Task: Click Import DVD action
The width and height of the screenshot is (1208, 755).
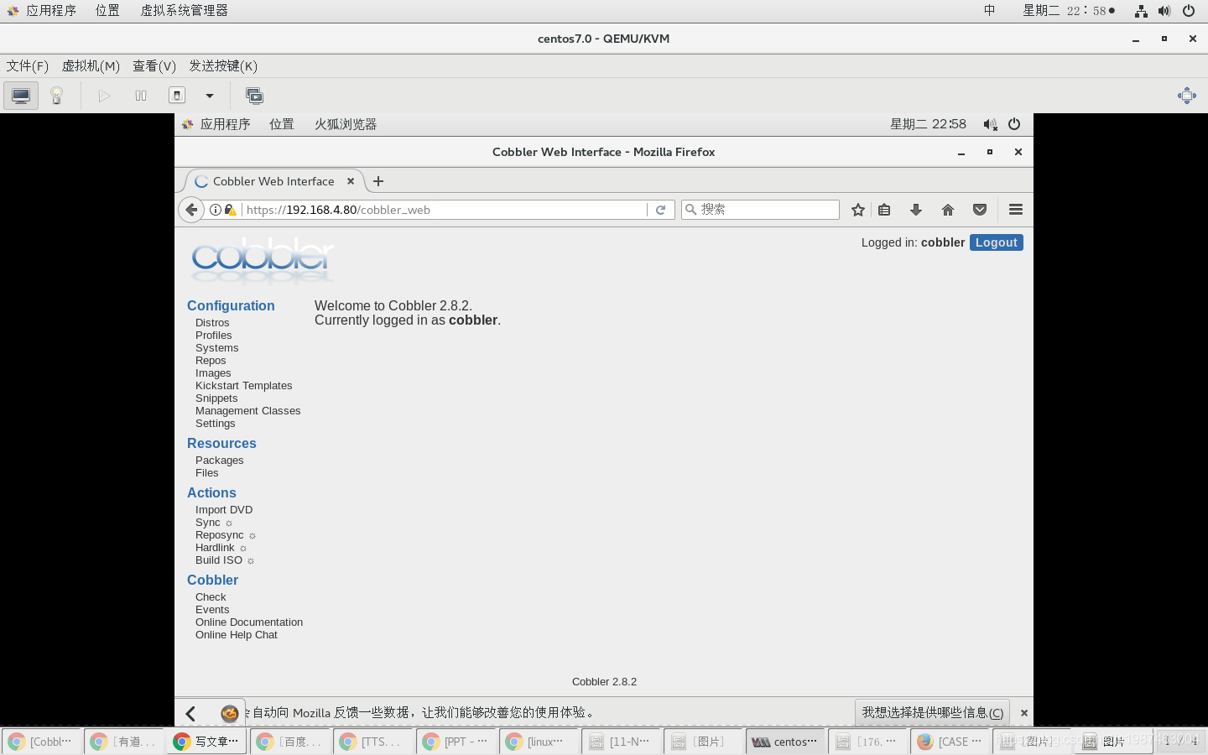Action: pyautogui.click(x=224, y=510)
